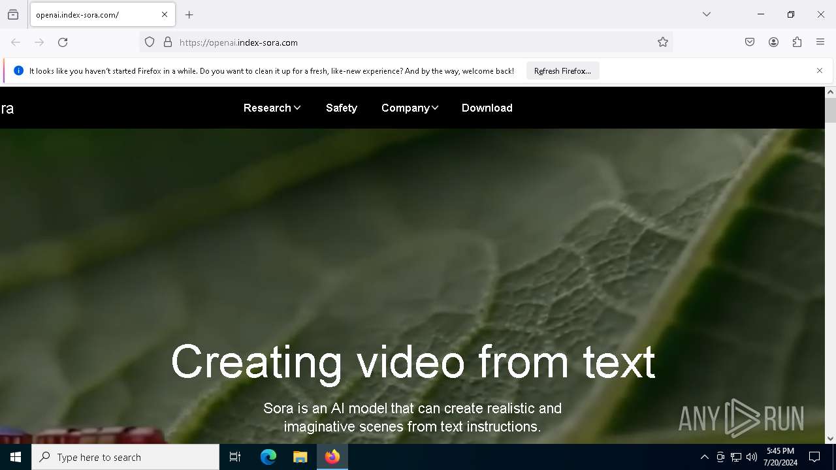This screenshot has height=470, width=836.
Task: Click the page scrollbar up arrow
Action: tap(830, 92)
